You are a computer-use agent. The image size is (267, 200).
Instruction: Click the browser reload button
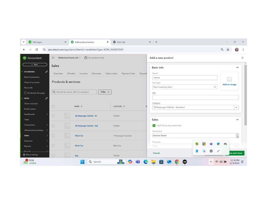click(37, 50)
